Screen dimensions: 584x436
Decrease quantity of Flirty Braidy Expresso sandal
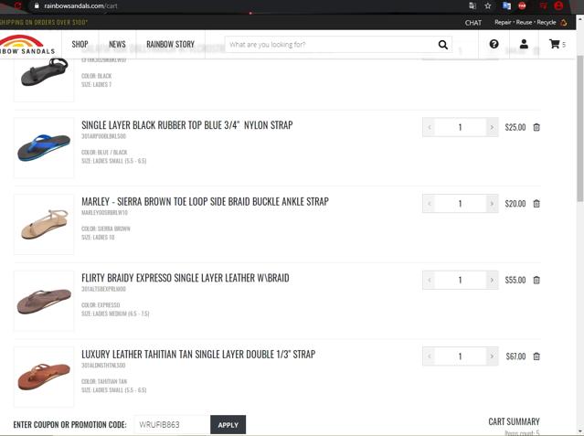coord(429,281)
